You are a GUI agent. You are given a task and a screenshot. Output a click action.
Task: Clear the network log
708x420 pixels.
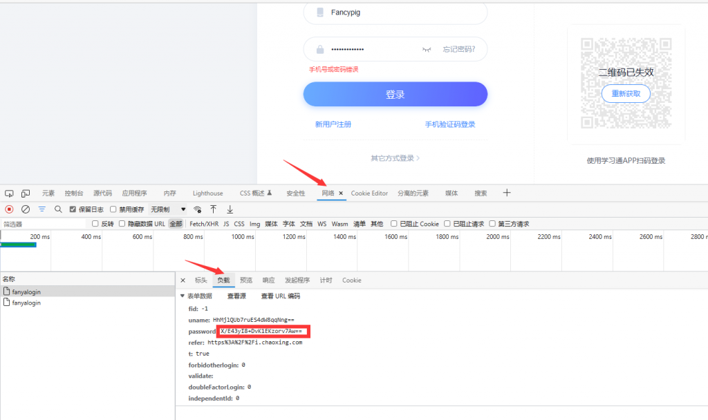tap(26, 209)
